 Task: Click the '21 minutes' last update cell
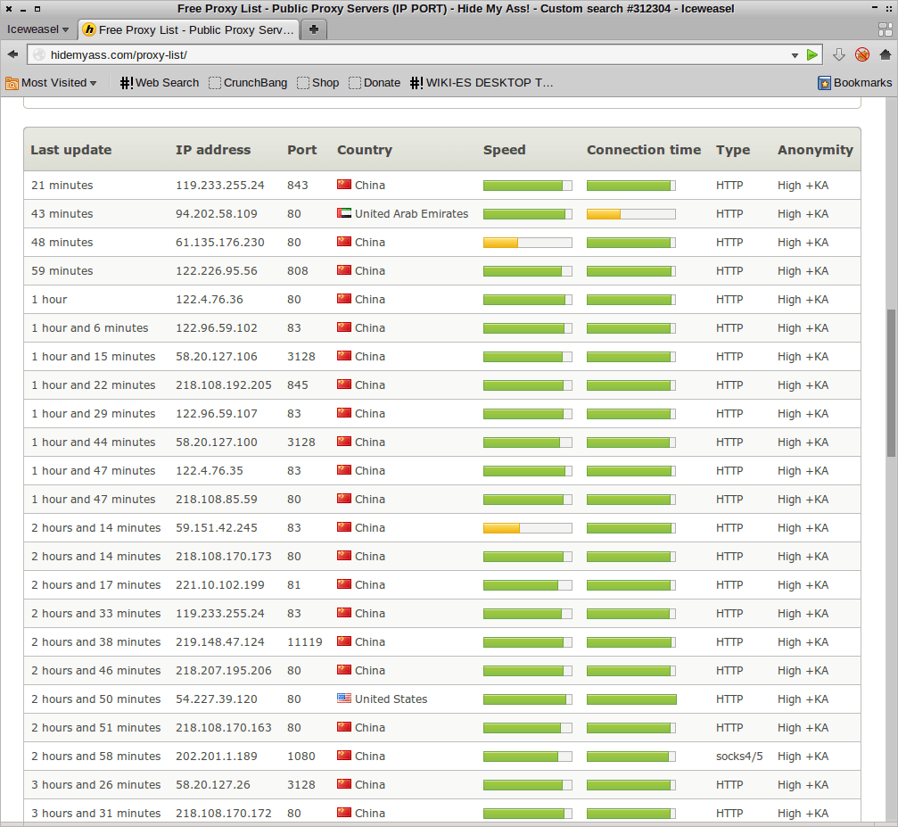click(62, 185)
